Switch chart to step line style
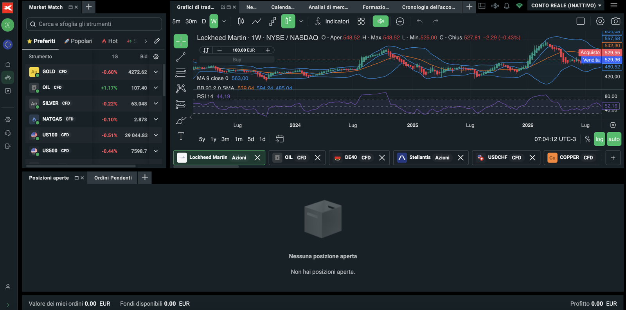Viewport: 626px width, 310px height. (272, 21)
